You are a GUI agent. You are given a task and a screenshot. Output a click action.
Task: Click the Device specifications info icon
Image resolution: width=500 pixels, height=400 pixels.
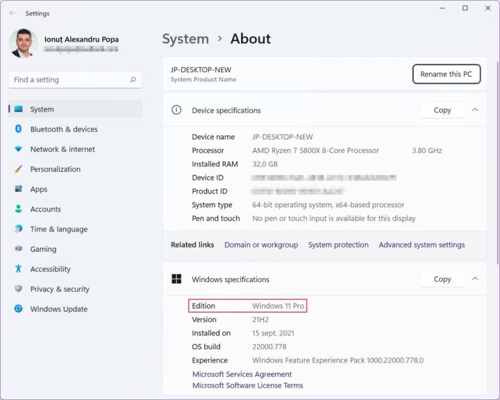click(176, 110)
